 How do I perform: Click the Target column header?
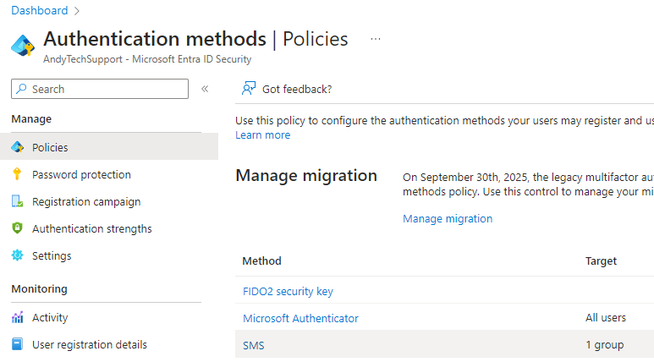tap(601, 261)
